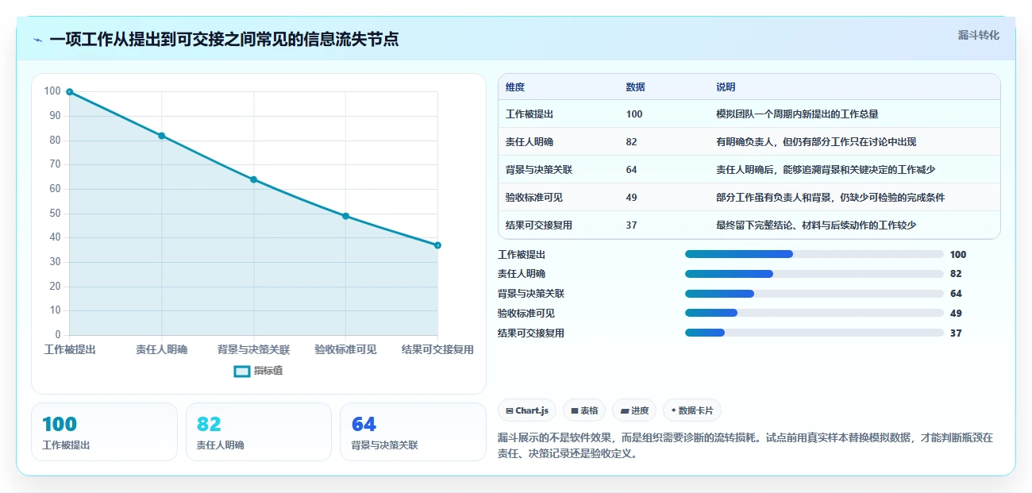Click the 责任人明确 progress bar
Image resolution: width=1032 pixels, height=493 pixels.
click(x=814, y=274)
